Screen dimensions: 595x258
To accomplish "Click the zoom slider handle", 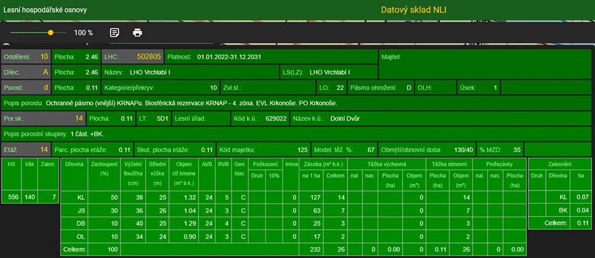I will pos(51,33).
